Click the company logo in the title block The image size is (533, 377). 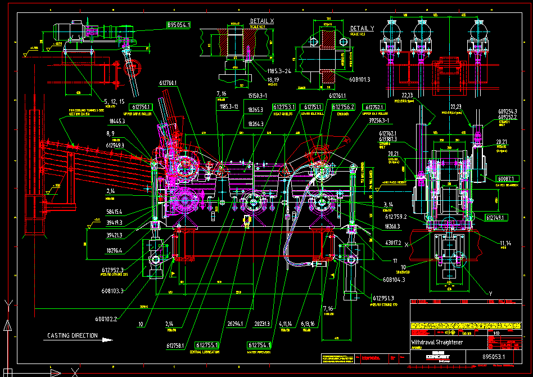click(439, 356)
